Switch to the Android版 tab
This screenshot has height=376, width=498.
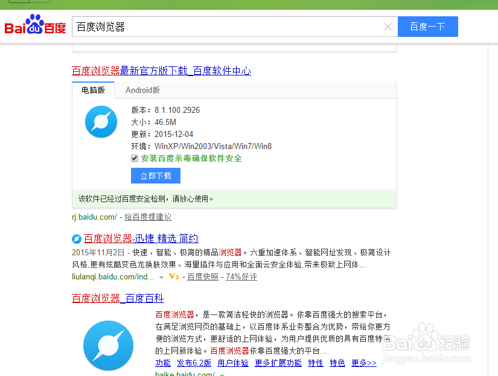(142, 90)
